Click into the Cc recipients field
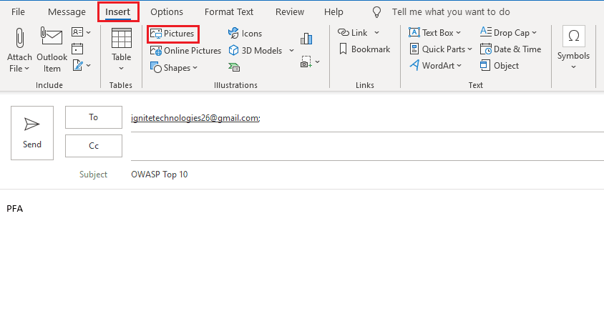This screenshot has width=604, height=314. [x=367, y=147]
